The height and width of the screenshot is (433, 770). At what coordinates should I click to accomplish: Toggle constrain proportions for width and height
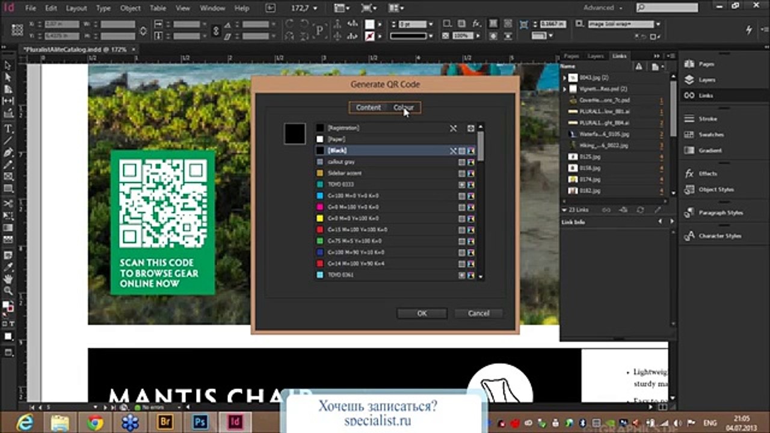click(143, 30)
